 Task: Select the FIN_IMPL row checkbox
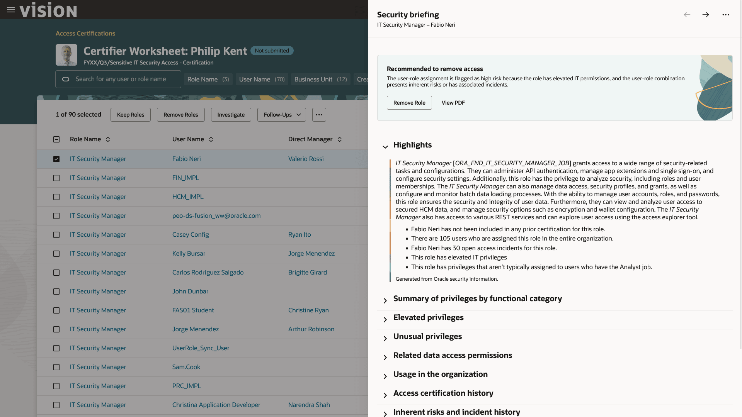pyautogui.click(x=56, y=178)
